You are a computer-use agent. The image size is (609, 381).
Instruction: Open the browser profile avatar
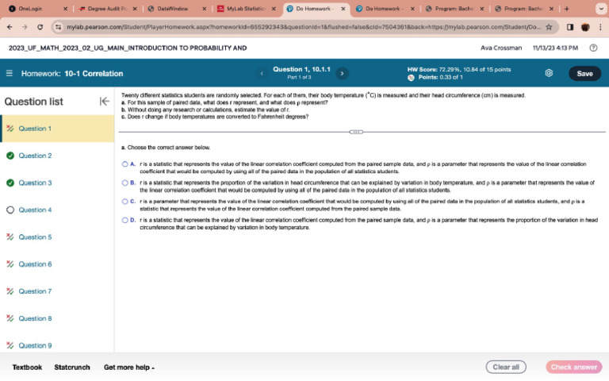click(x=585, y=27)
